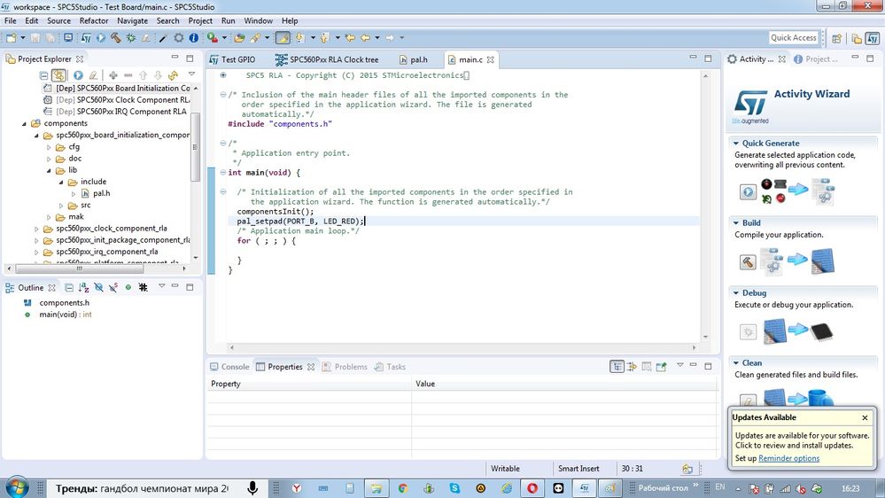The height and width of the screenshot is (498, 885).
Task: Click the Open folder toolbar icon
Action: click(239, 38)
